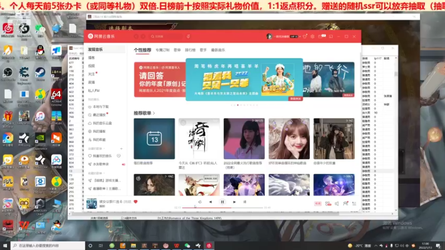Click the volume speaker icon

(337, 203)
